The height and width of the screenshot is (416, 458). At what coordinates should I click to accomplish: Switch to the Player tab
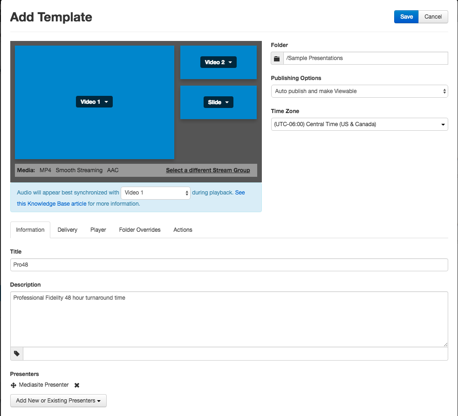coord(98,230)
